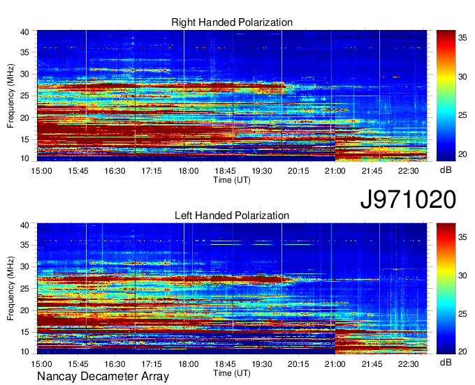This screenshot has width=475, height=385.
Task: Click the 22:30 tick on Left Handed plot
Action: (409, 364)
